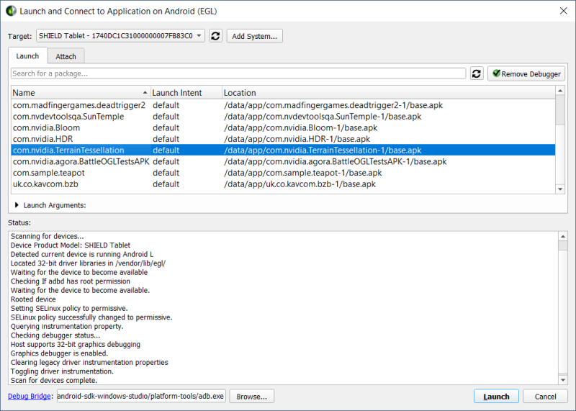Click the refresh icon next to Target dropdown
576x411 pixels.
point(215,36)
